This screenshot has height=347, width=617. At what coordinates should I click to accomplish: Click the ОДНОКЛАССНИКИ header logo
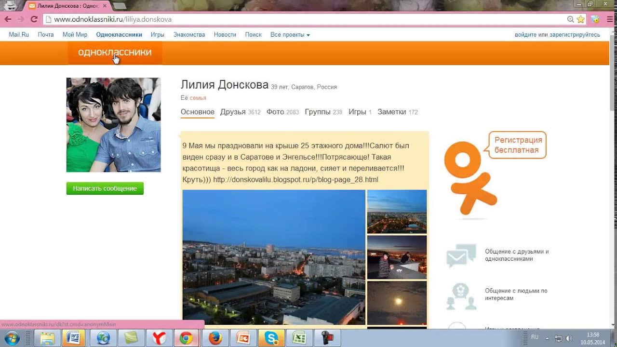click(x=115, y=53)
